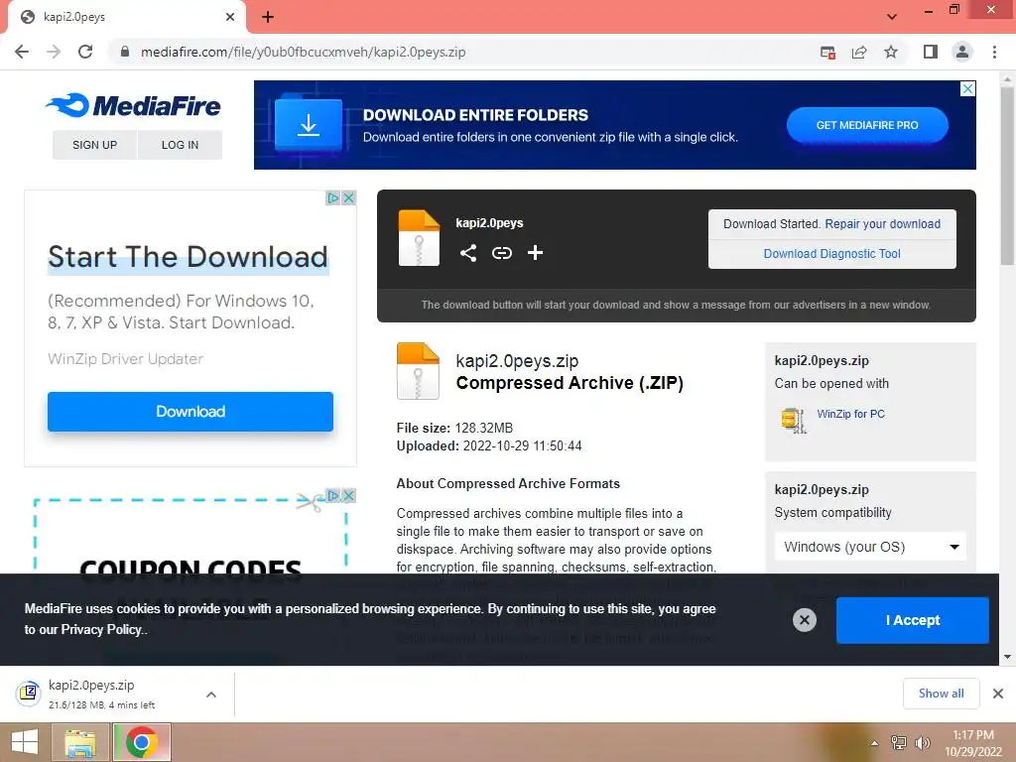Reload the MediaFire page
Viewport: 1016px width, 762px height.
85,52
